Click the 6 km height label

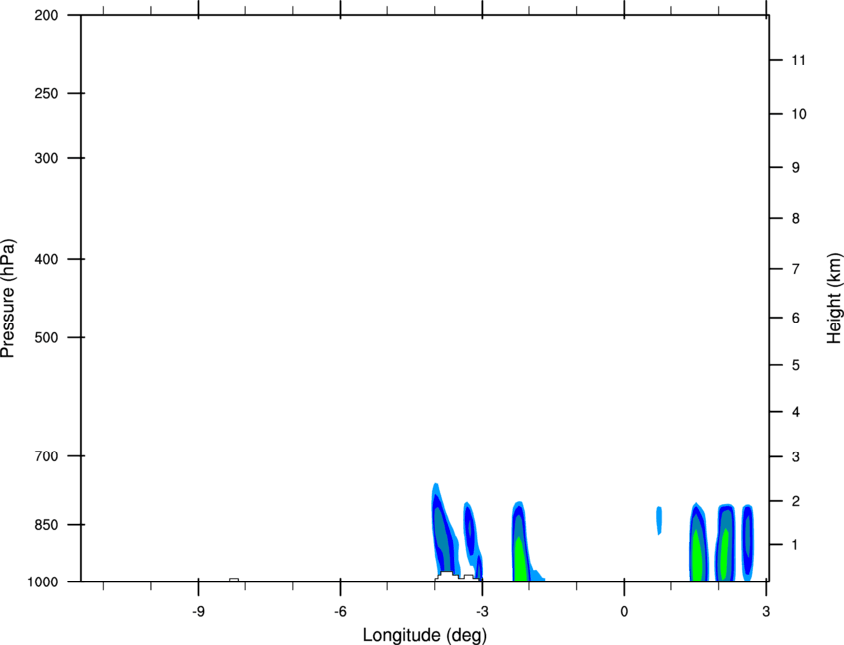pos(796,318)
